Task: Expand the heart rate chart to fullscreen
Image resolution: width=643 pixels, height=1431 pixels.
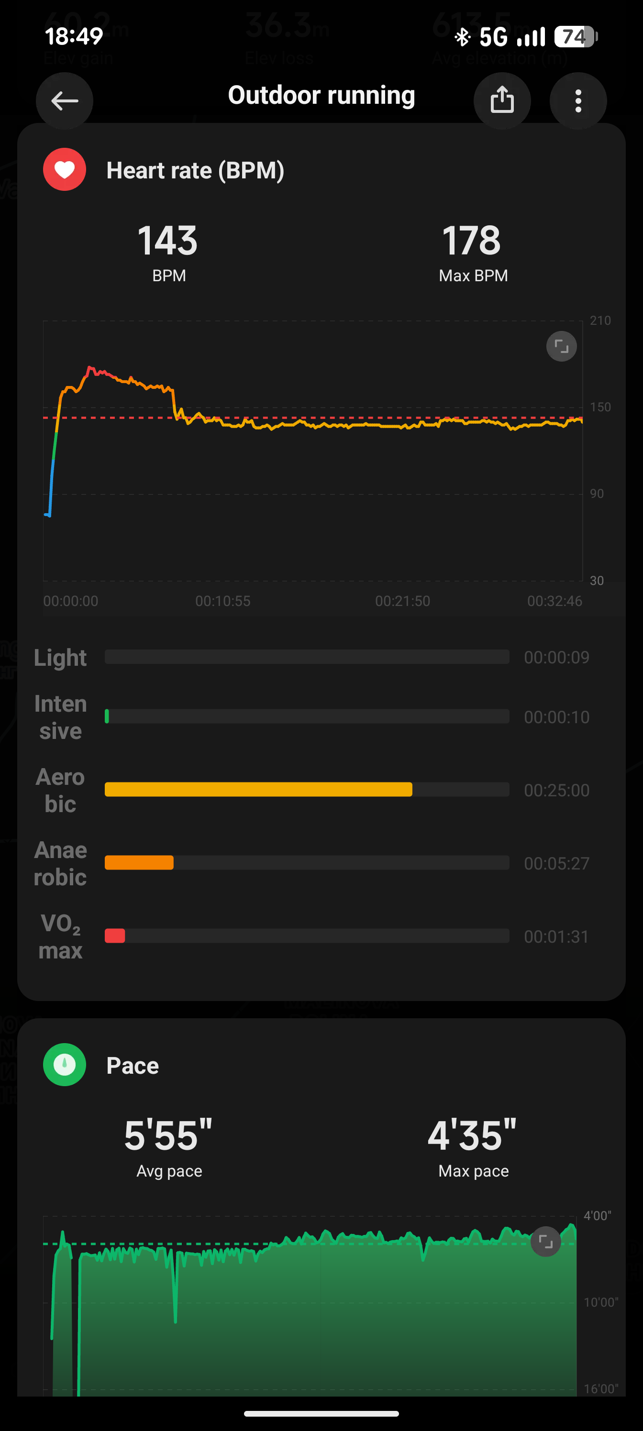Action: [x=561, y=347]
